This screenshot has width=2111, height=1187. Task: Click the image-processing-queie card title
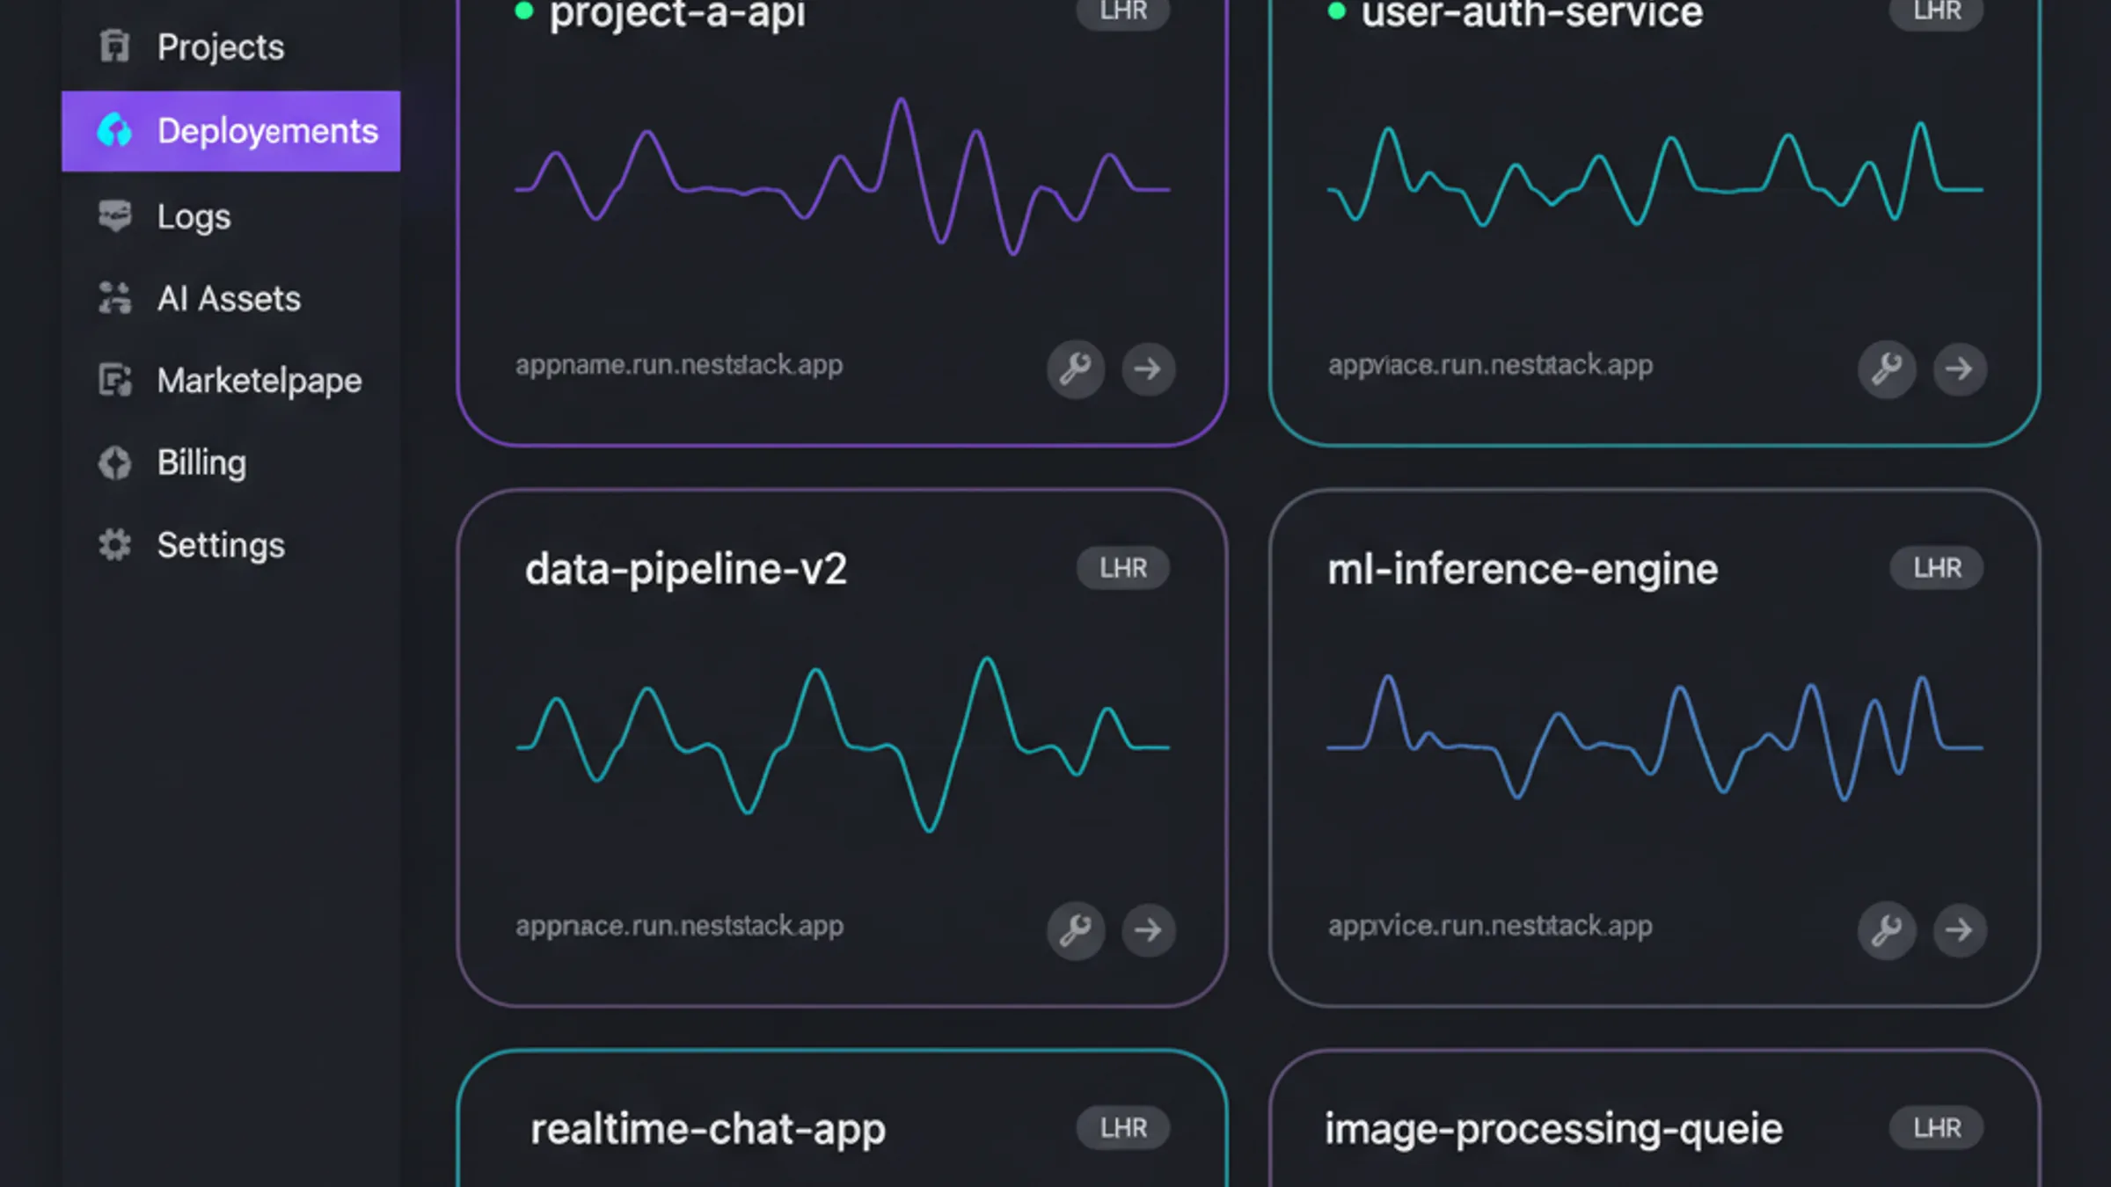pyautogui.click(x=1554, y=1131)
